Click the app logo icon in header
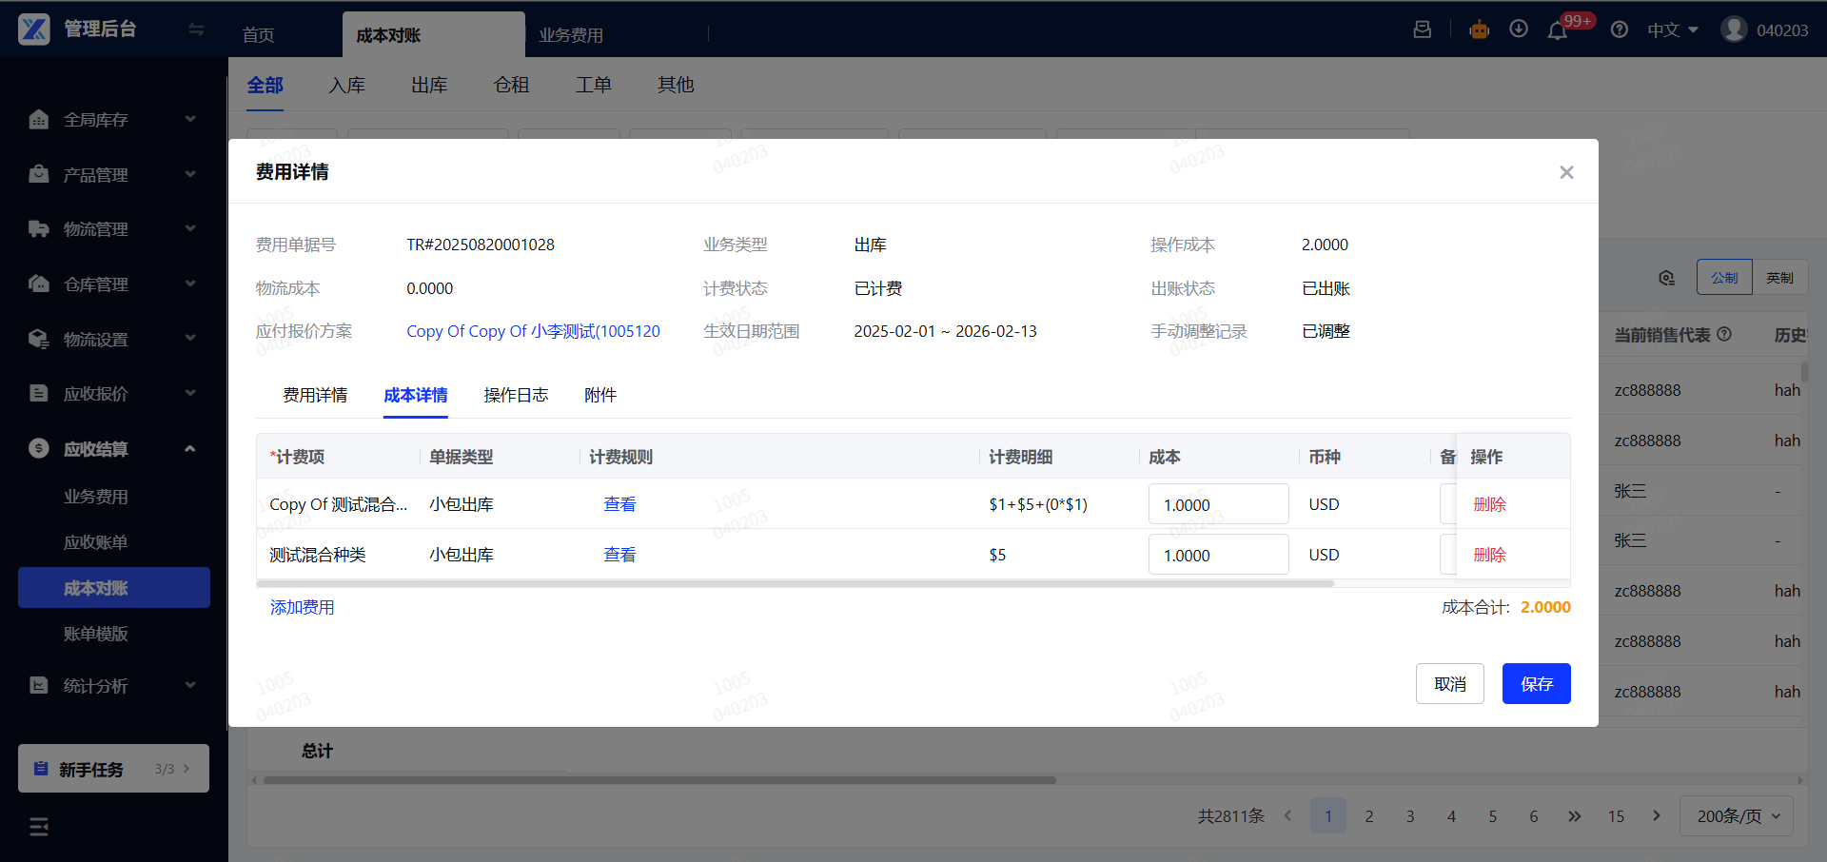The image size is (1827, 862). tap(34, 29)
